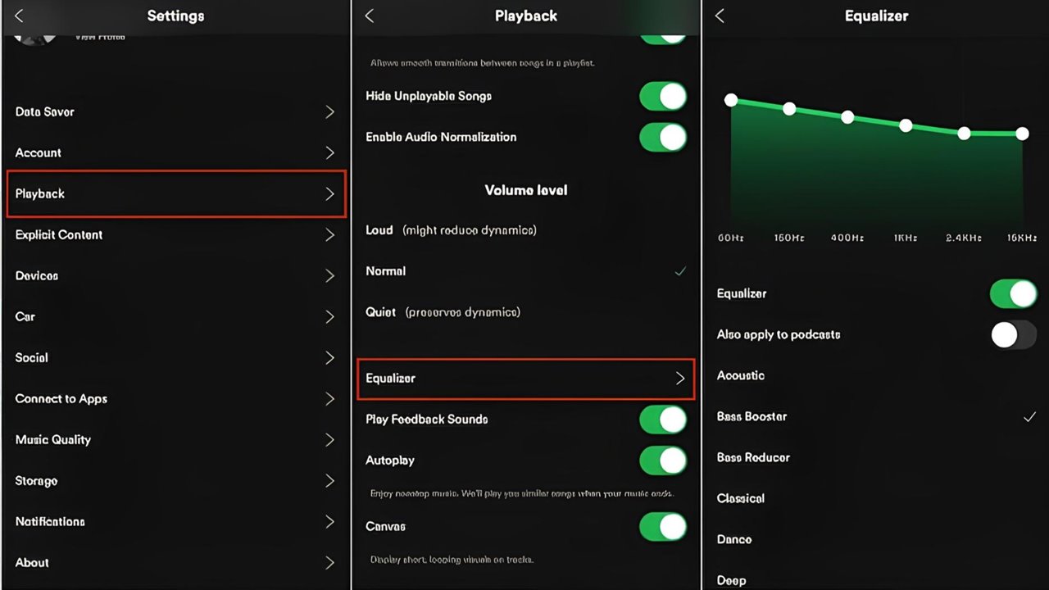The width and height of the screenshot is (1049, 590).
Task: Select Quiet volume level
Action: [x=380, y=312]
